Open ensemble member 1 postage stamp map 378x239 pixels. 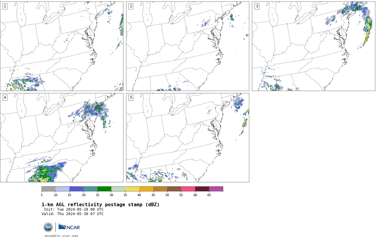pyautogui.click(x=62, y=46)
